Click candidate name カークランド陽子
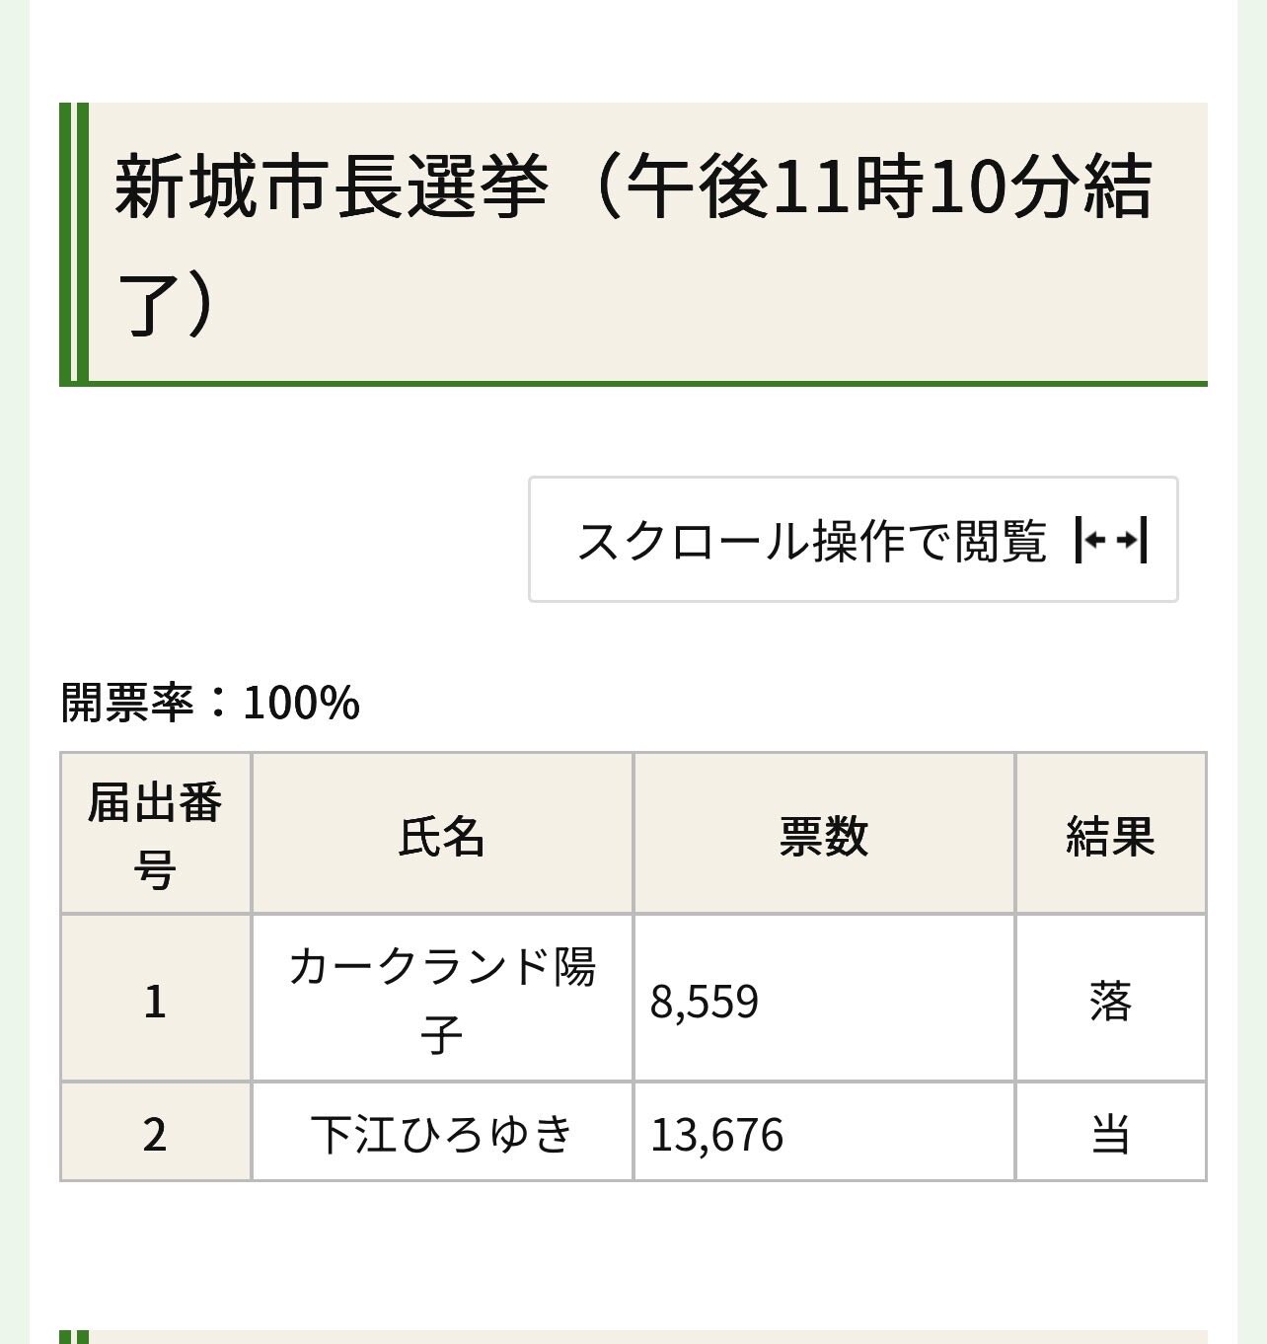Screen dimensions: 1267x1344 click(x=442, y=999)
